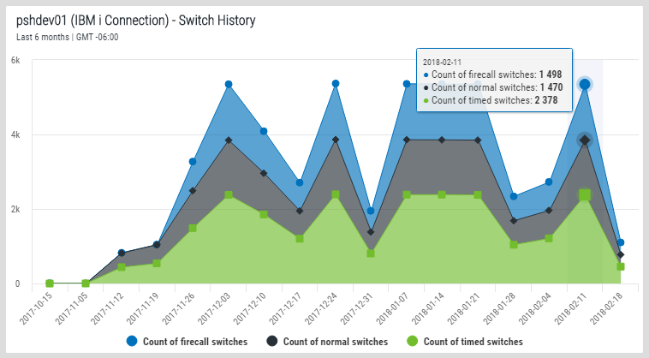Screen dimensions: 649x358
Task: Select the normal diamond point at 2017-11-12
Action: click(x=122, y=253)
